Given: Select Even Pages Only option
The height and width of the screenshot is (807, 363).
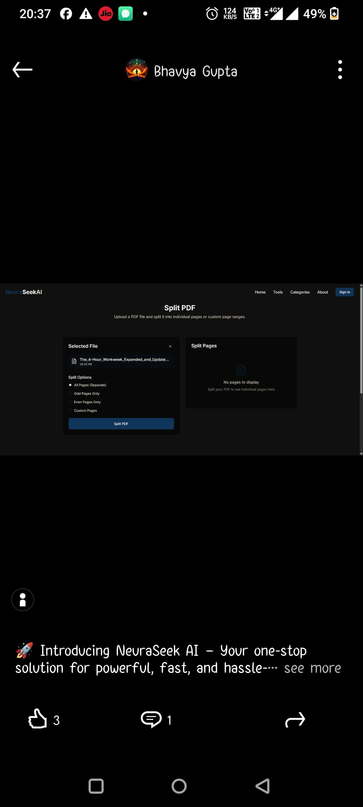Looking at the screenshot, I should click(x=85, y=402).
